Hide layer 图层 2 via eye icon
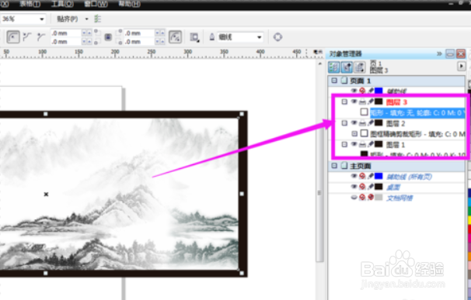 coord(354,123)
